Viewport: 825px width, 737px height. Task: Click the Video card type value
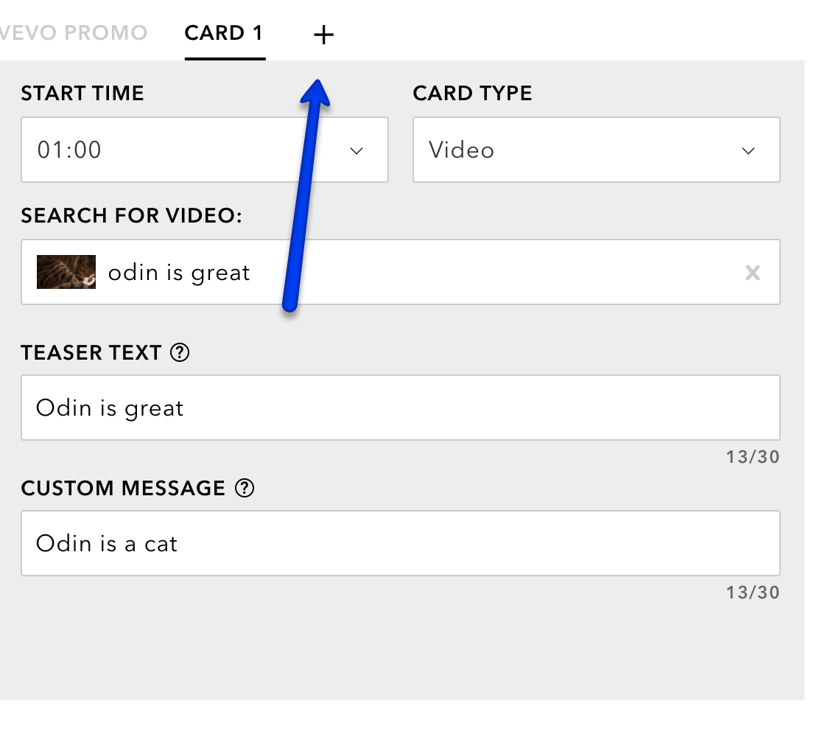(x=461, y=150)
